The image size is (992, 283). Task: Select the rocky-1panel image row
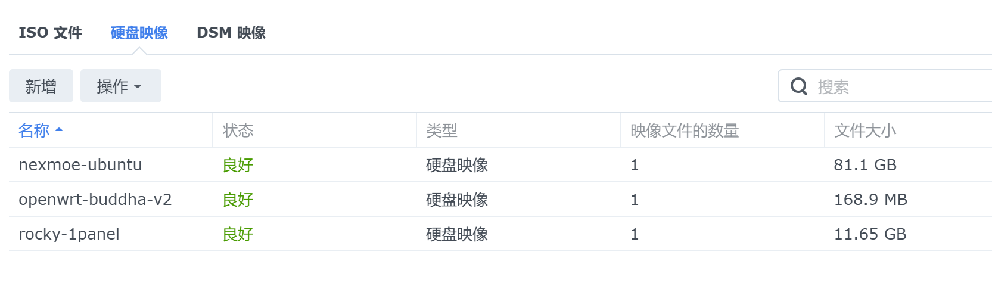[x=500, y=234]
